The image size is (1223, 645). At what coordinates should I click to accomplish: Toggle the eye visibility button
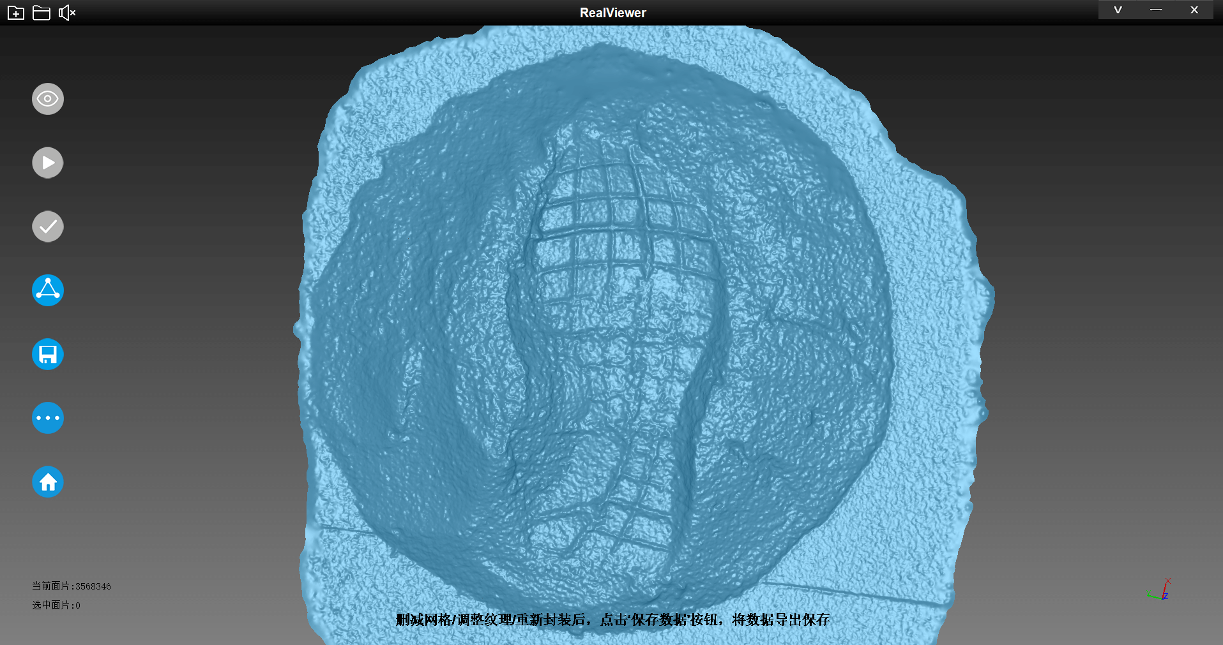[48, 99]
